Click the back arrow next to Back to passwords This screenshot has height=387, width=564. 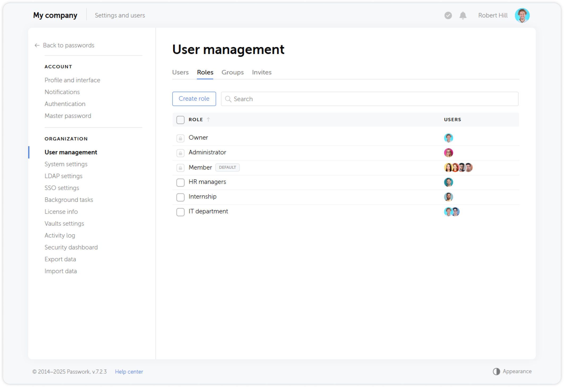click(37, 45)
